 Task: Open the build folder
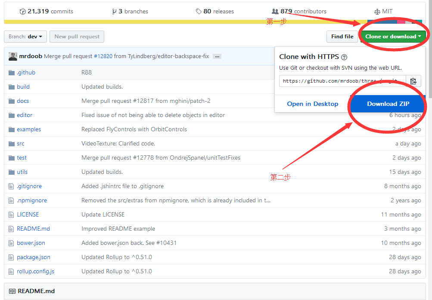click(x=23, y=87)
